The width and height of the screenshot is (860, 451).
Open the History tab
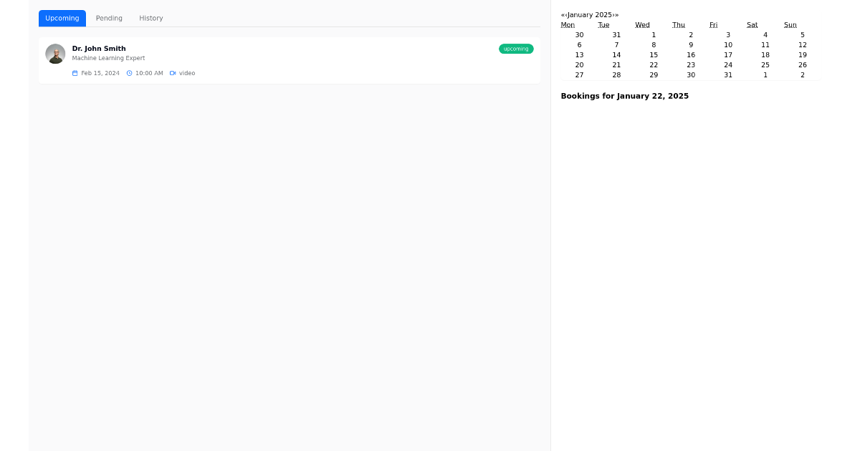tap(150, 18)
